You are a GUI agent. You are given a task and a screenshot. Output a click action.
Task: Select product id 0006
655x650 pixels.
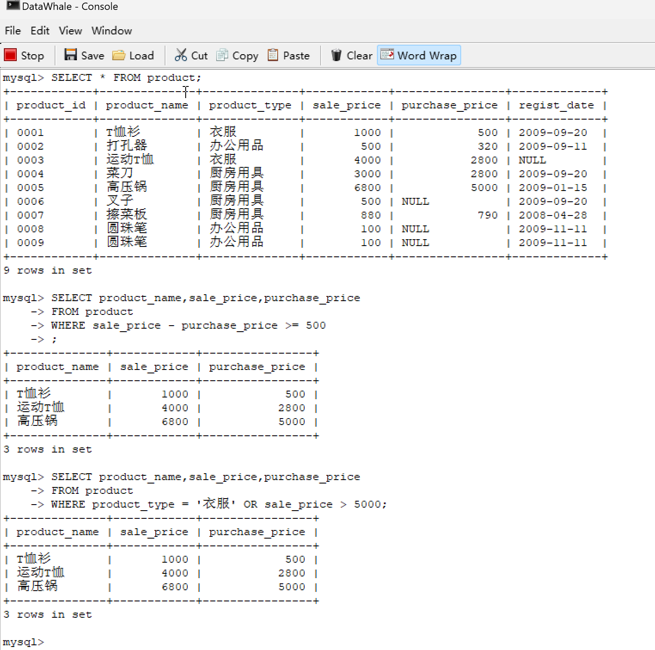point(31,201)
